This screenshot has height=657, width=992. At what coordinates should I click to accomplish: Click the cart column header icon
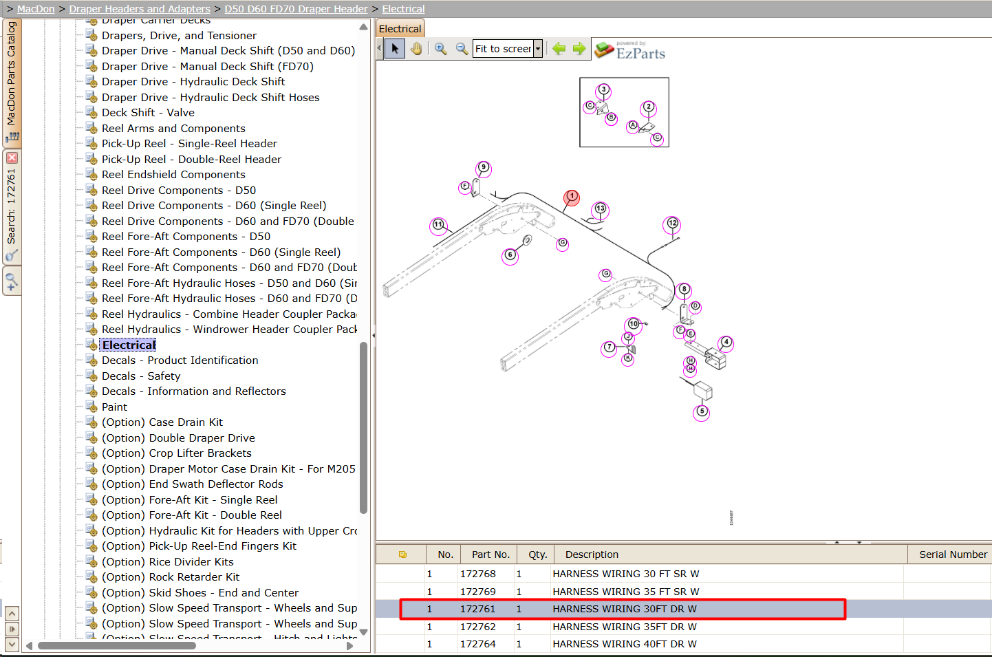402,554
